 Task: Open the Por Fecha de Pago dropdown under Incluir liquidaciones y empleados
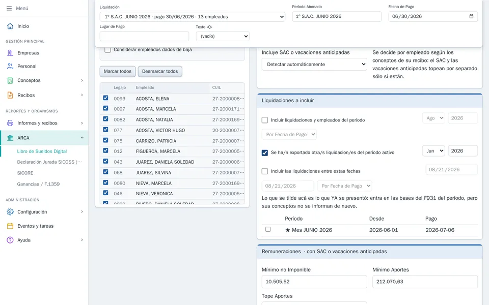pyautogui.click(x=289, y=134)
